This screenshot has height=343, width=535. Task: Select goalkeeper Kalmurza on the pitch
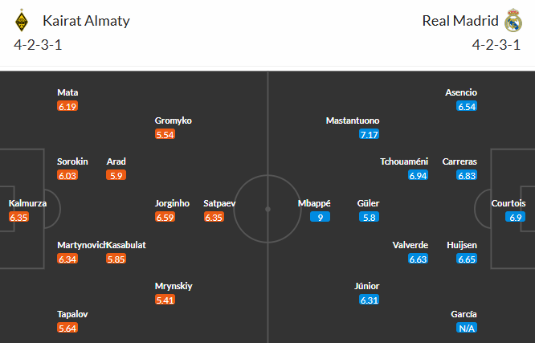click(x=28, y=203)
